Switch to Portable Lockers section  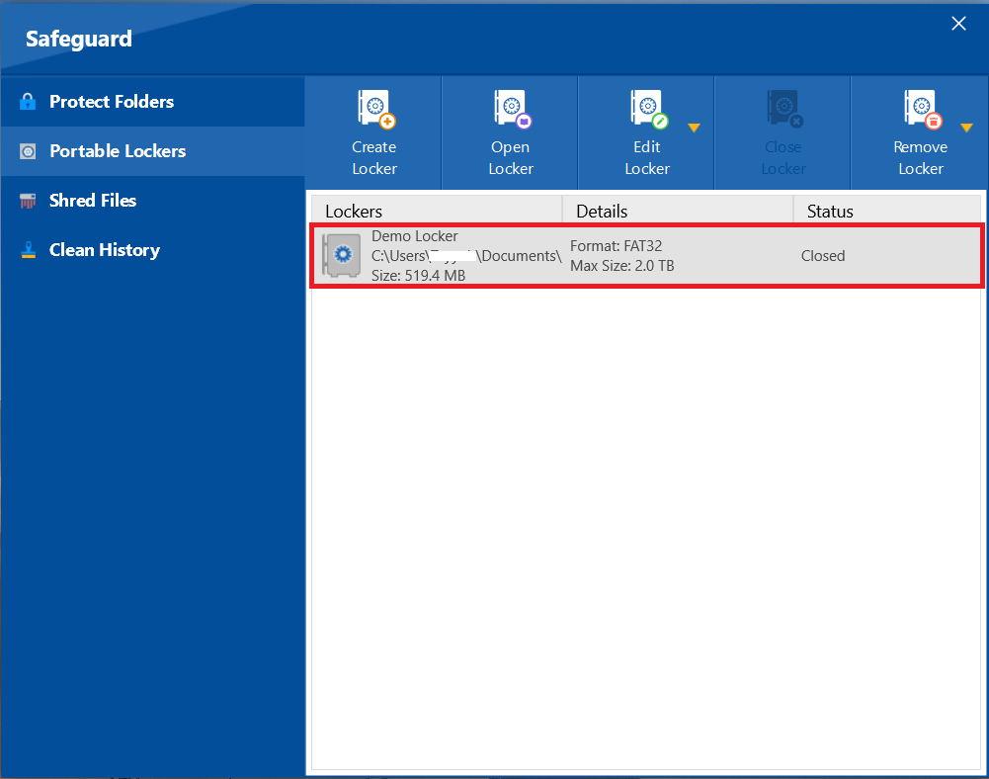tap(152, 151)
